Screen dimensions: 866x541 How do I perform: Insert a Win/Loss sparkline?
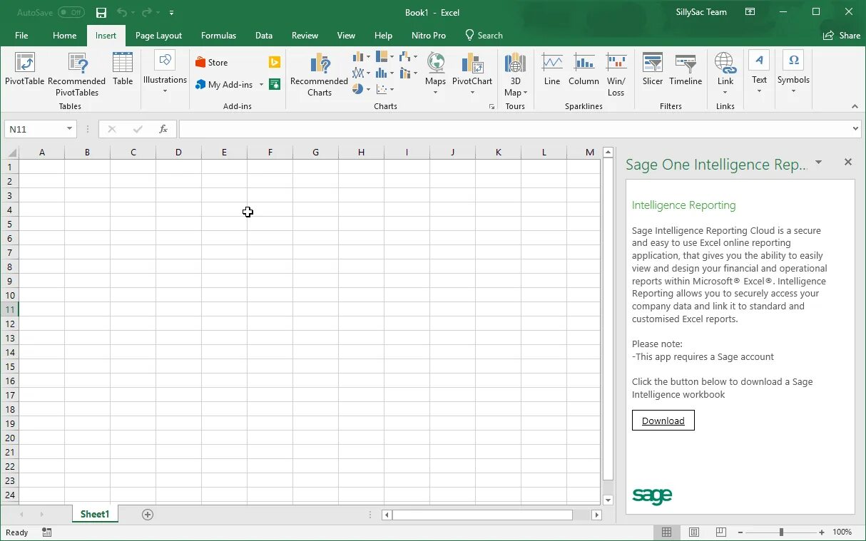click(x=616, y=74)
